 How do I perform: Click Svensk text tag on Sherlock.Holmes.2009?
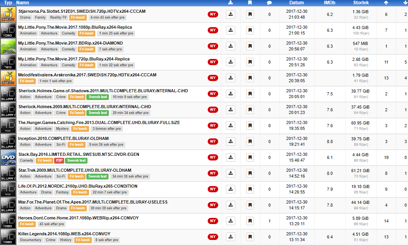point(98,113)
